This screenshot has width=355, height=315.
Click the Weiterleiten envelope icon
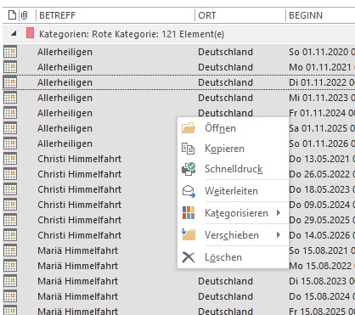(x=189, y=191)
